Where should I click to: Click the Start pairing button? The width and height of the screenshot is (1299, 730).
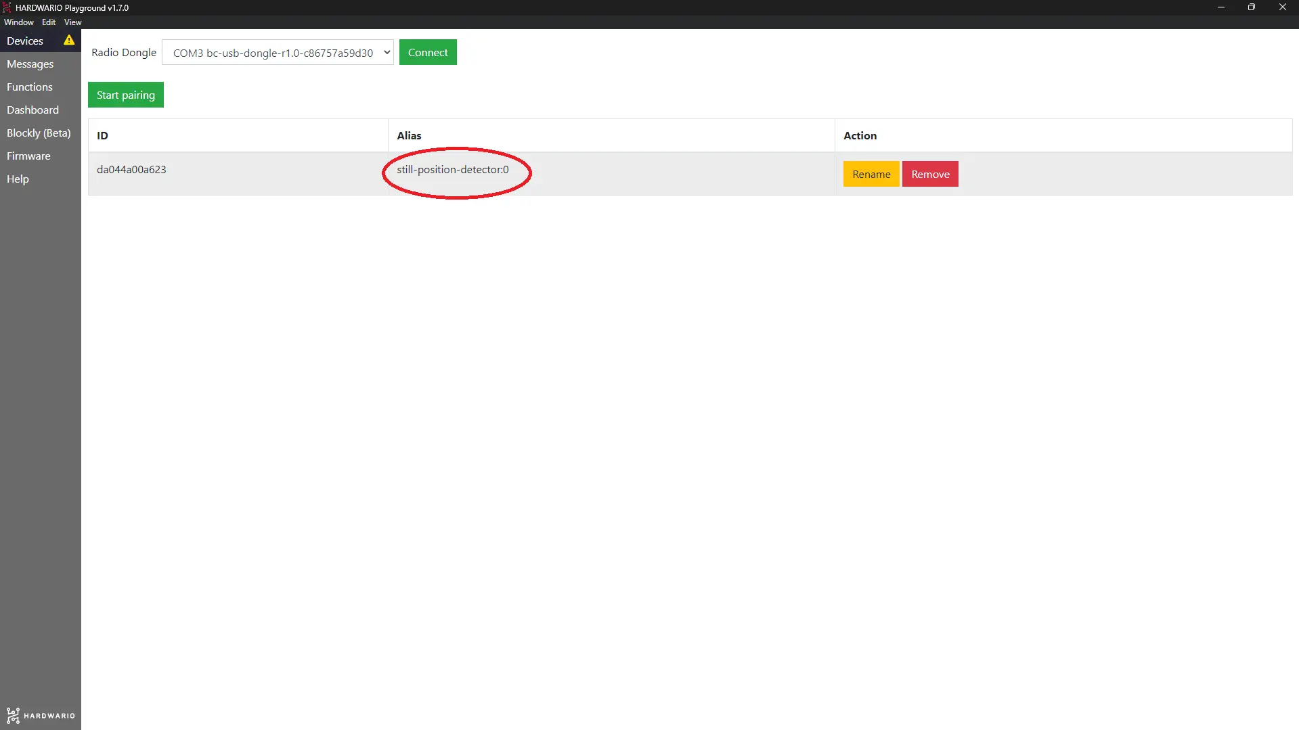coord(126,95)
